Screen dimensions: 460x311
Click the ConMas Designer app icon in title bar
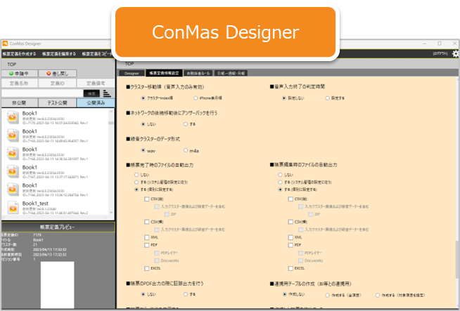[5, 43]
